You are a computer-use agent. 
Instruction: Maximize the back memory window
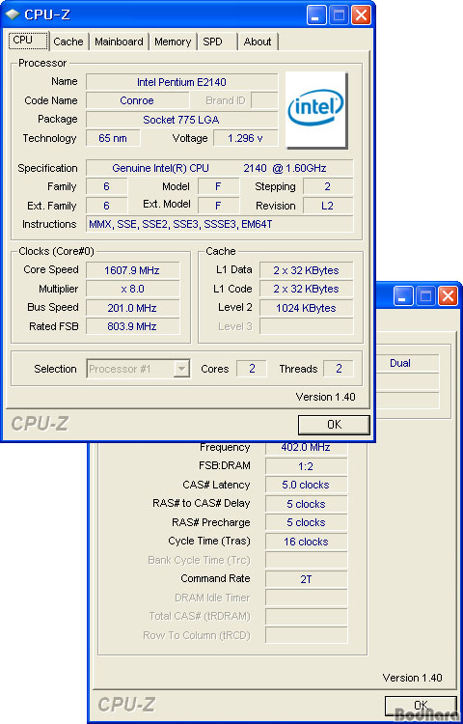point(425,296)
